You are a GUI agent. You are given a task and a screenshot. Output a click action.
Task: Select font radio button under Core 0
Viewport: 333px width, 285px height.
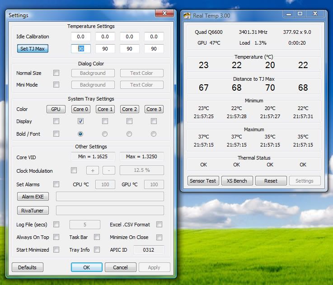click(x=80, y=134)
